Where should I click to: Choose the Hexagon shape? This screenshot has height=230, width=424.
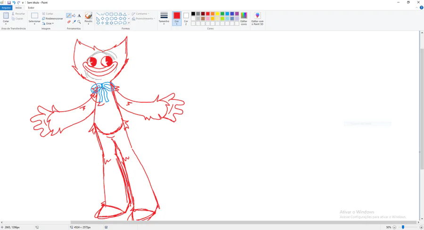point(111,19)
